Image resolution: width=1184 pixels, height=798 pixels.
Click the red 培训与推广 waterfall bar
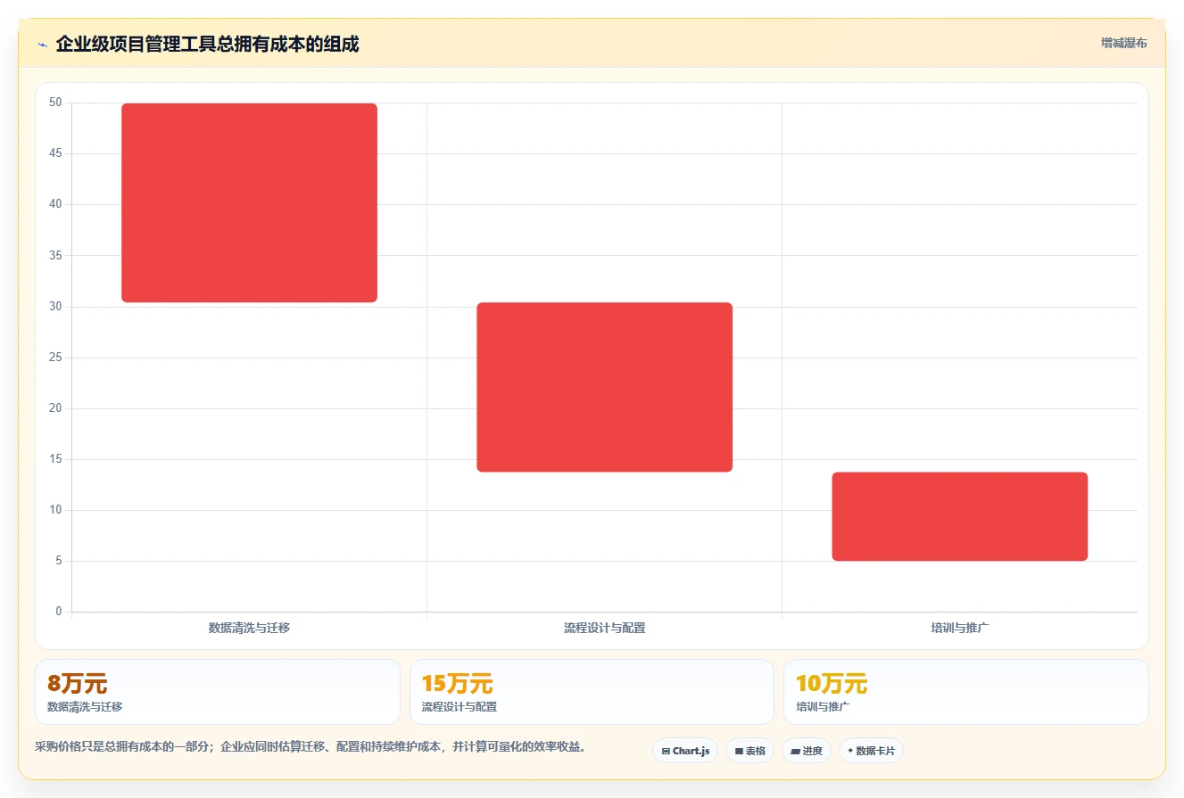(960, 516)
